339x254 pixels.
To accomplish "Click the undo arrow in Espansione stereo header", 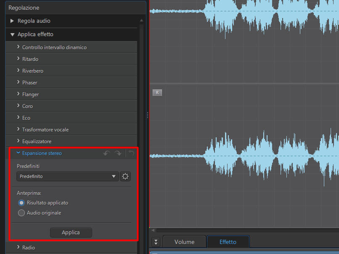I will coord(106,153).
